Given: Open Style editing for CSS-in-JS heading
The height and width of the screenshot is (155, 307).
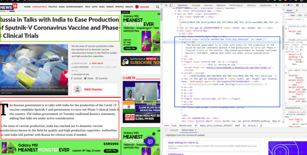Looking at the screenshot, I should [x=183, y=143].
